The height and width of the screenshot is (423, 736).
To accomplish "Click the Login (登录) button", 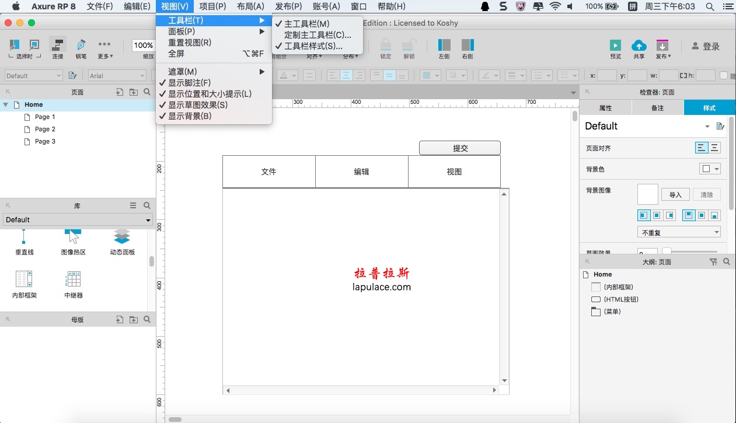I will click(x=705, y=47).
